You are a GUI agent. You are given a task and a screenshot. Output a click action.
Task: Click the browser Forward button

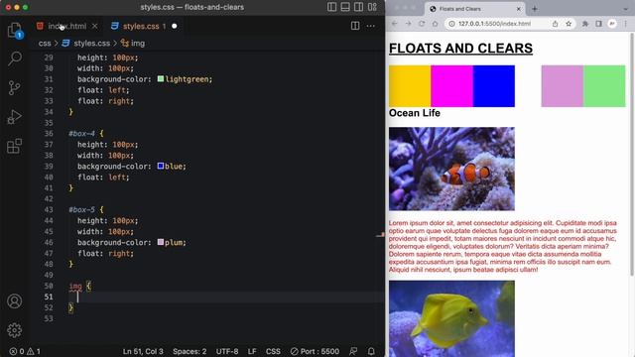pyautogui.click(x=408, y=24)
